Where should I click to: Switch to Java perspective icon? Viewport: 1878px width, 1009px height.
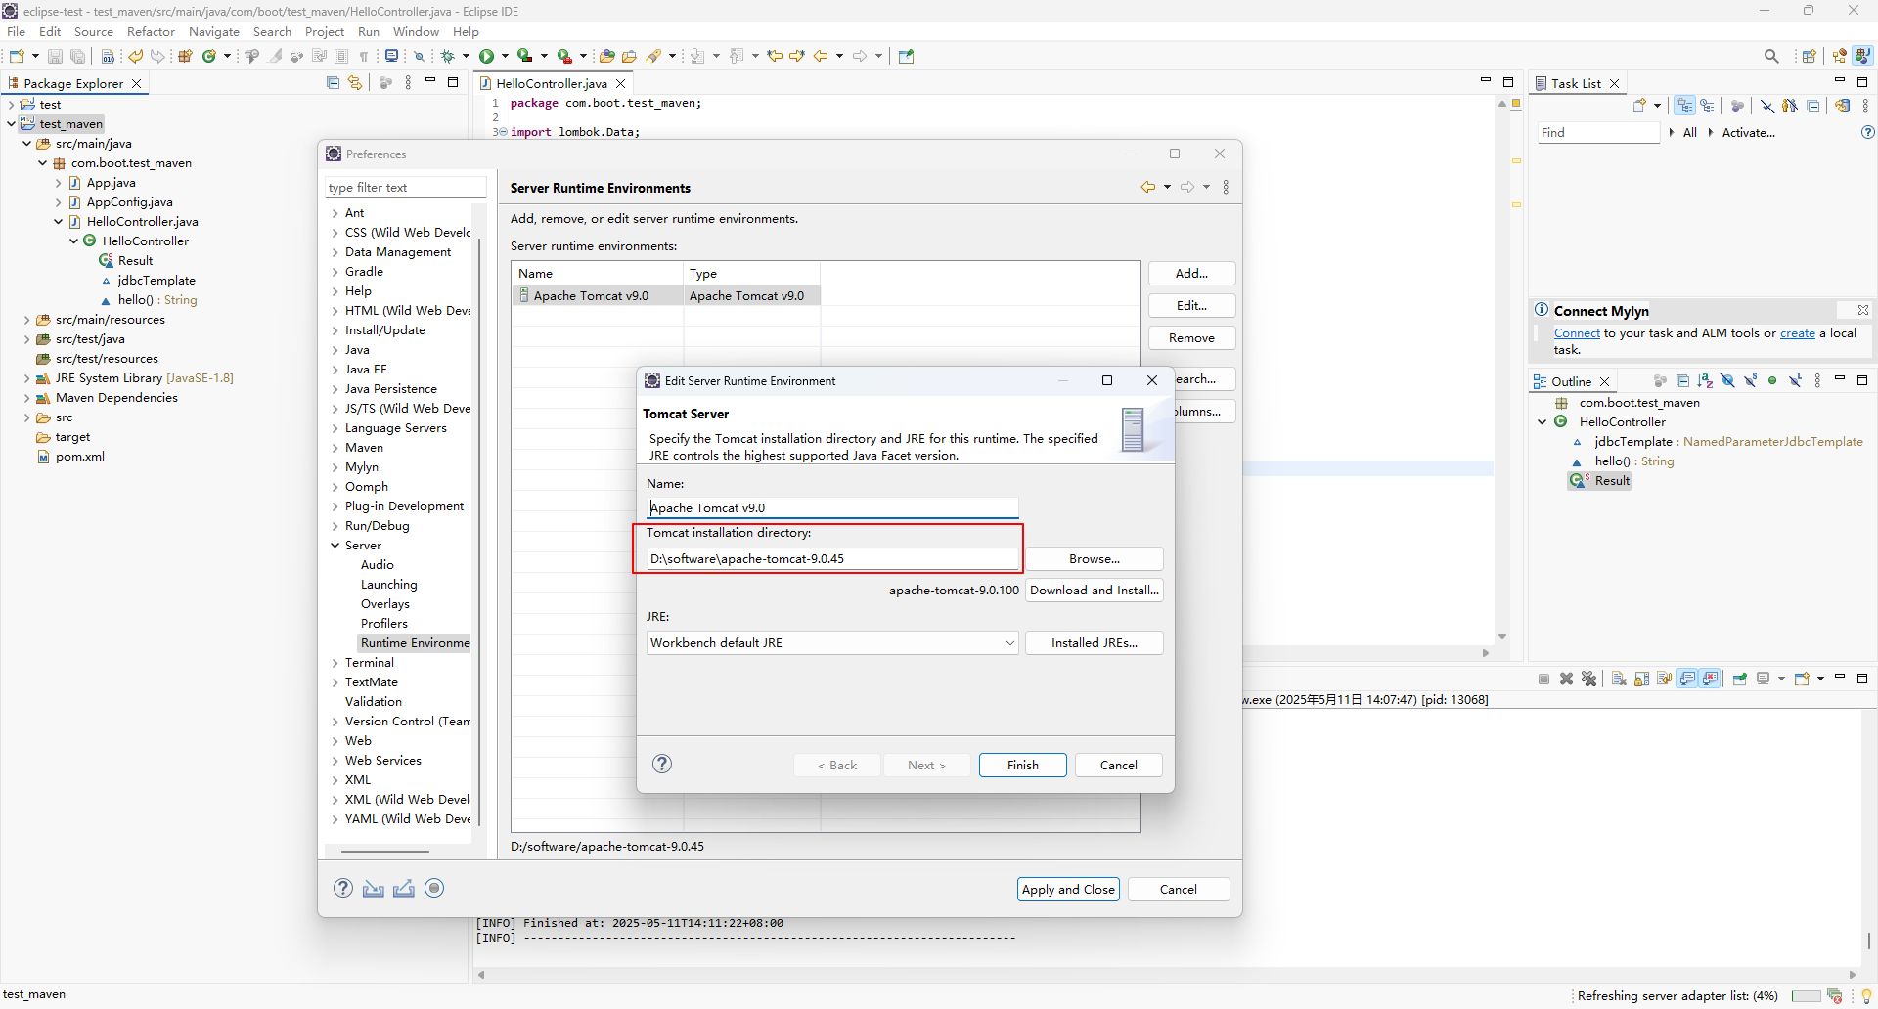pyautogui.click(x=1863, y=56)
